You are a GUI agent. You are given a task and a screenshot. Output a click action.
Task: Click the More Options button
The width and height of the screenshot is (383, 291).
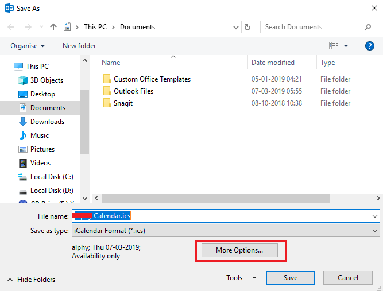coord(239,250)
